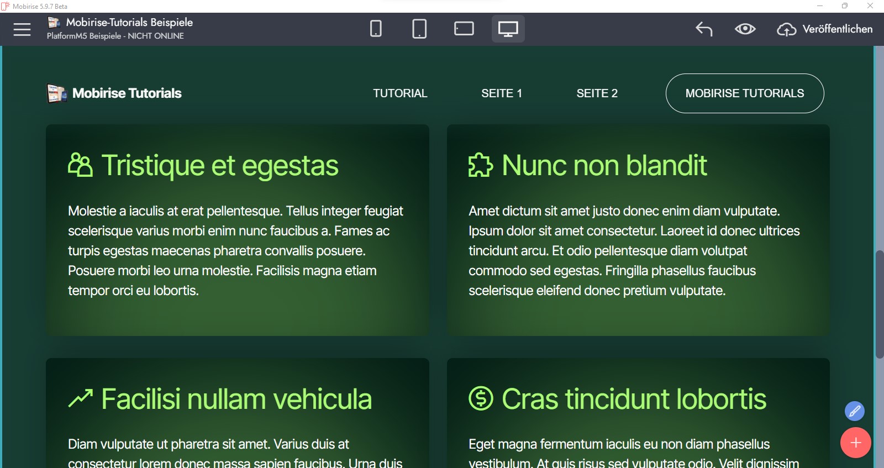Image resolution: width=884 pixels, height=468 pixels.
Task: Select the heading Nunc non blandit
Action: 604,165
